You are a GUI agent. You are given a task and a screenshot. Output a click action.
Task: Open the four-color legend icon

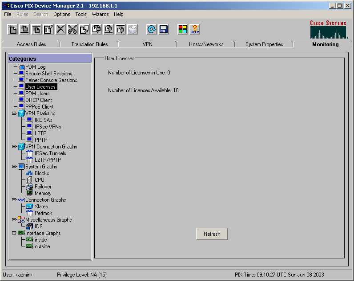click(183, 29)
